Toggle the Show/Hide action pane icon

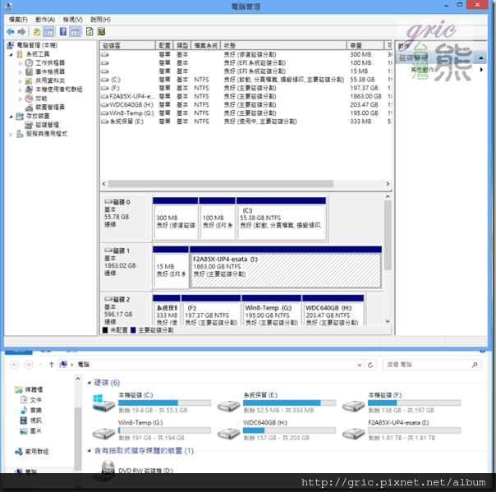(x=76, y=32)
